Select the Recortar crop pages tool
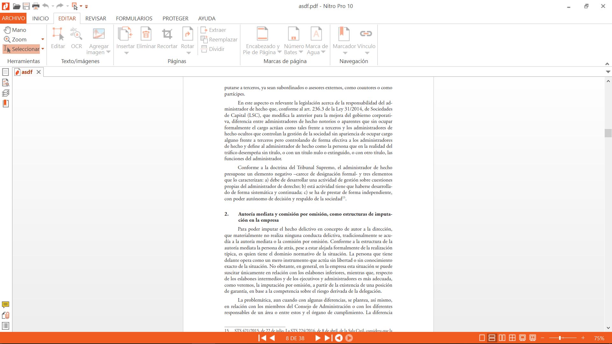The width and height of the screenshot is (612, 344). [167, 34]
